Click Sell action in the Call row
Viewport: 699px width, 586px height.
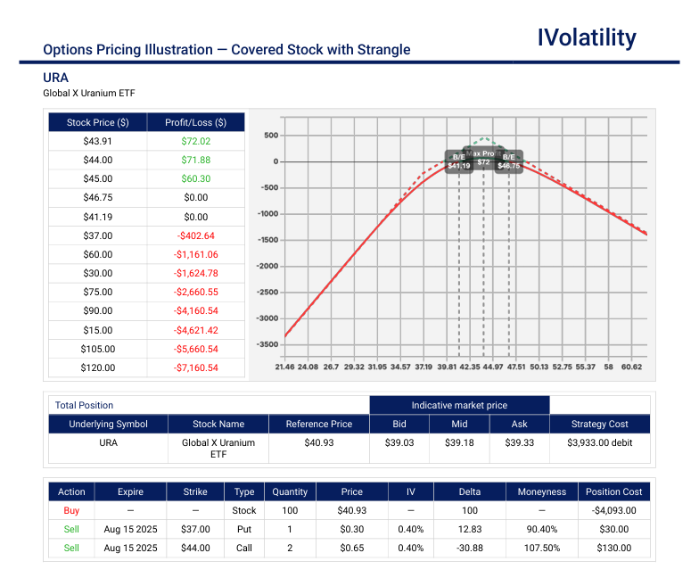(x=71, y=548)
